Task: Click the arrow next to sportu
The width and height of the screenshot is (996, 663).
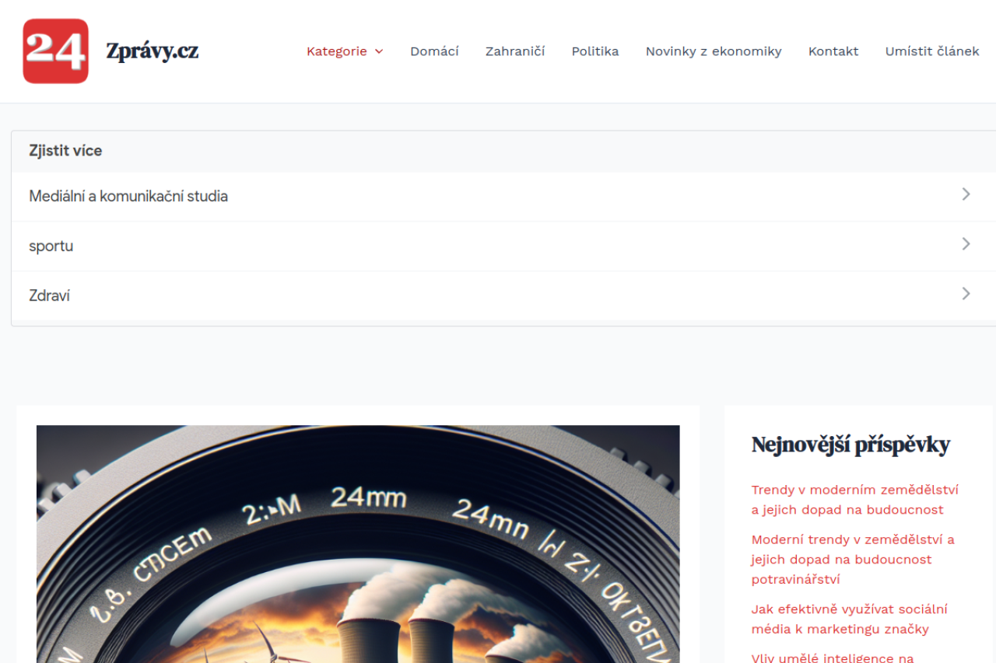Action: click(966, 244)
